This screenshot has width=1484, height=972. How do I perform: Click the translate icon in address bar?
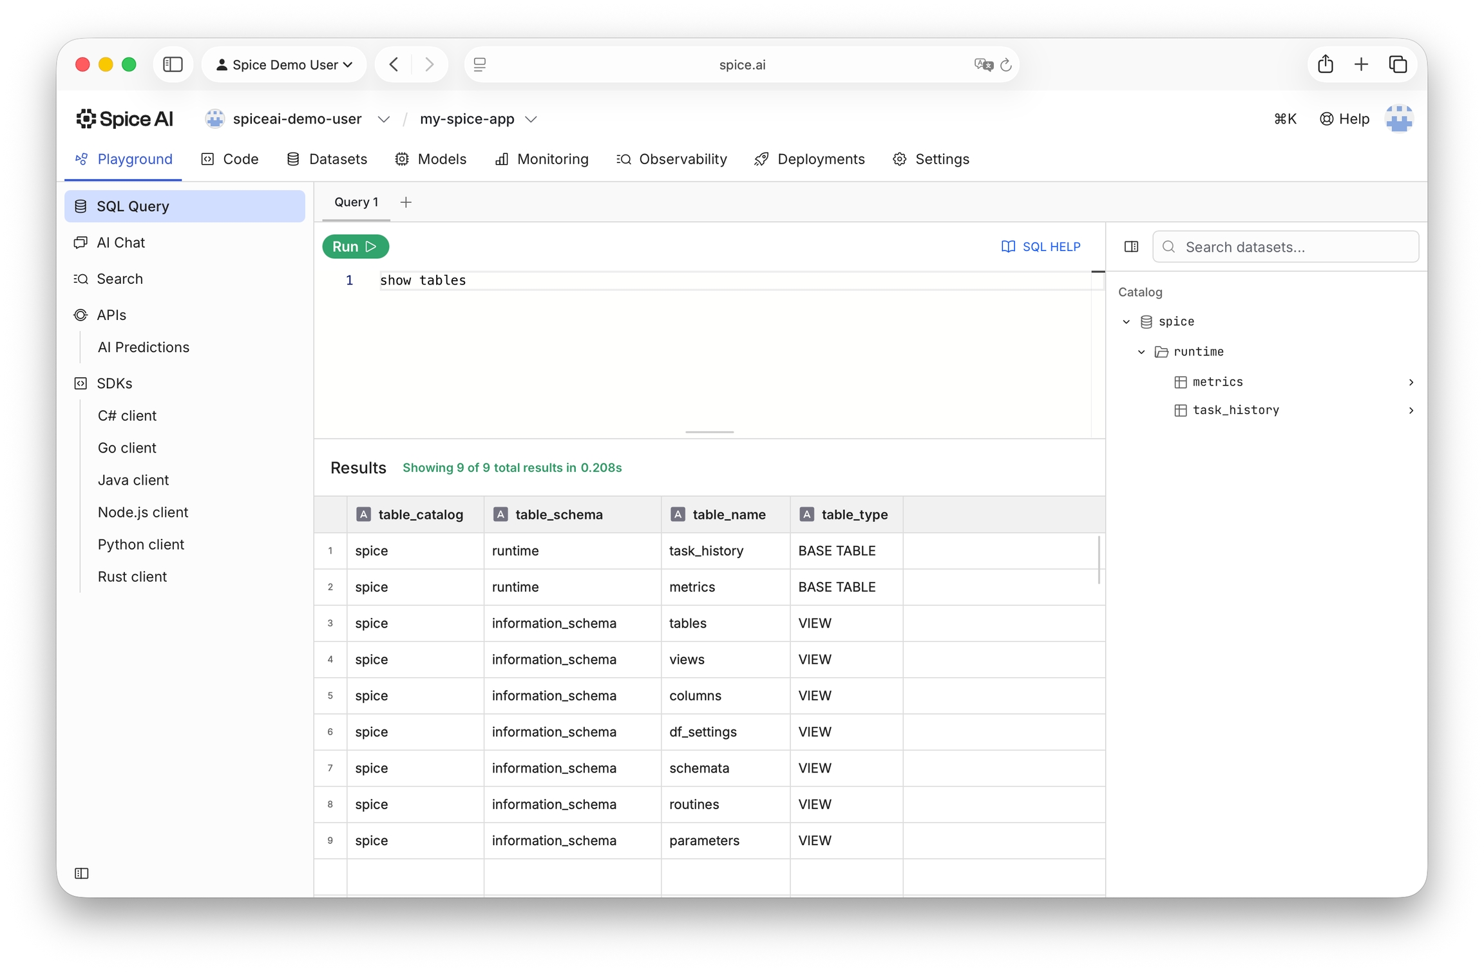[x=983, y=64]
